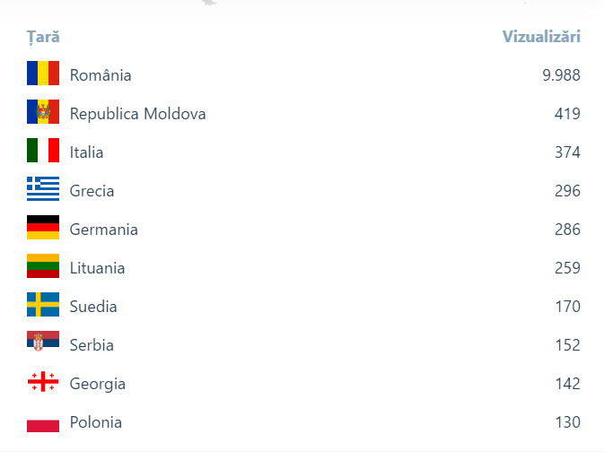The height and width of the screenshot is (460, 604).
Task: Sort by the Vizualizări column header
Action: (x=541, y=37)
